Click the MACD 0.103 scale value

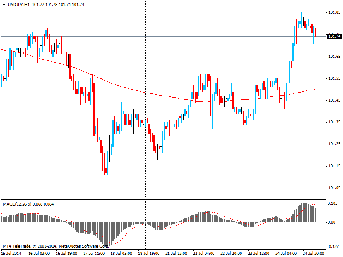point(333,203)
